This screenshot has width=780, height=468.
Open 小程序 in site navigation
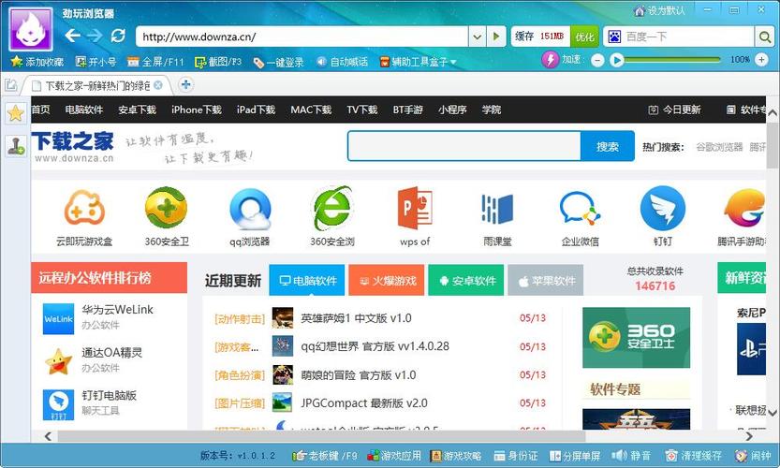coord(452,110)
